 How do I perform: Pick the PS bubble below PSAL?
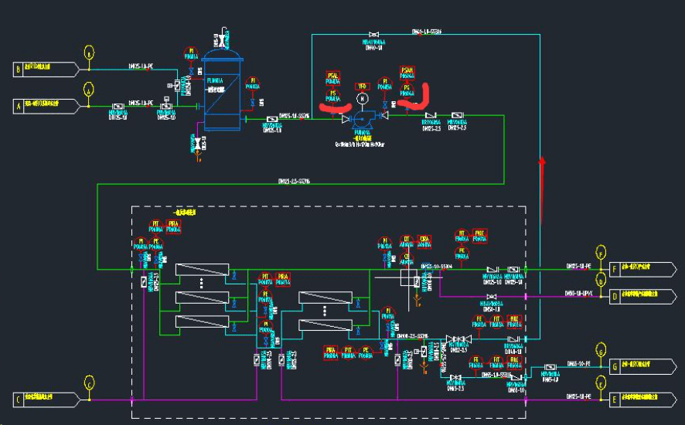[x=333, y=96]
